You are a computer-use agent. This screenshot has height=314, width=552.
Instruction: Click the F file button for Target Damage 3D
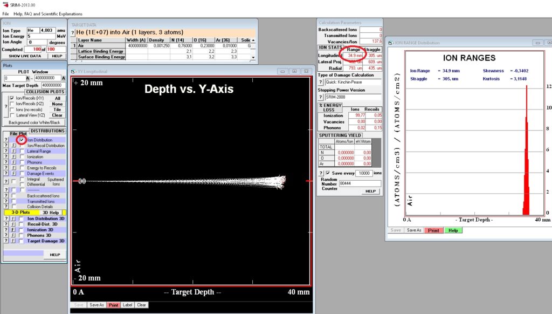point(13,241)
